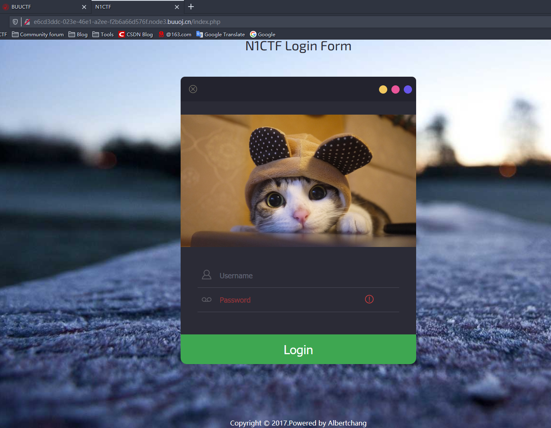Click the username person icon
The width and height of the screenshot is (551, 428).
point(207,275)
